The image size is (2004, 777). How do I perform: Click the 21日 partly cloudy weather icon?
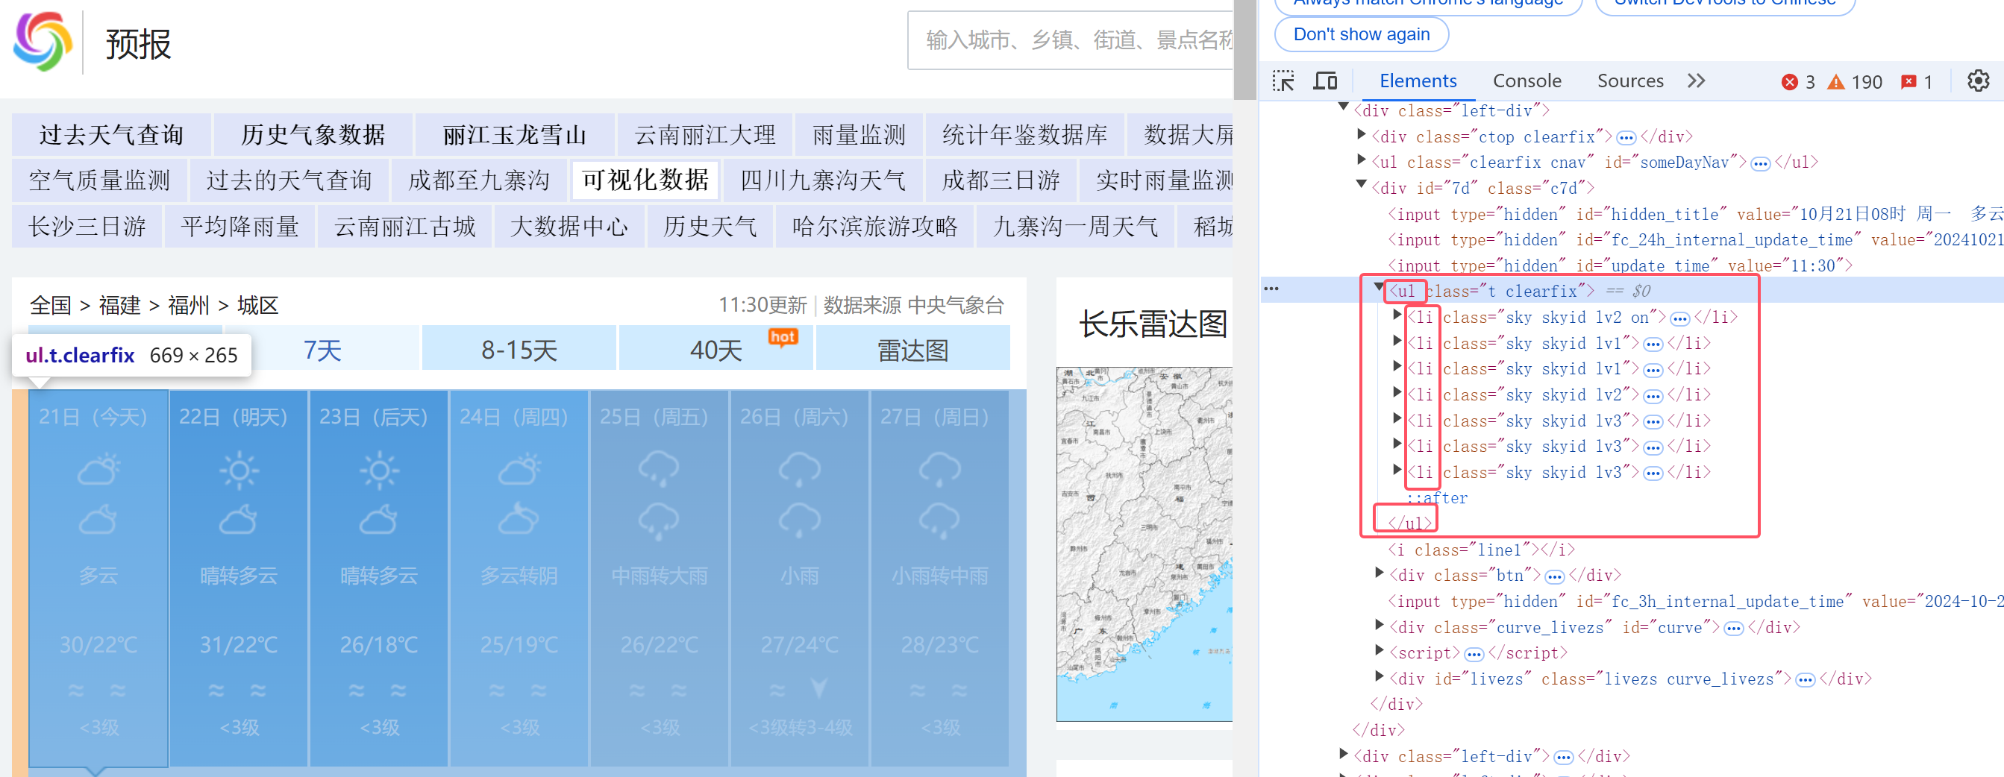pyautogui.click(x=98, y=469)
